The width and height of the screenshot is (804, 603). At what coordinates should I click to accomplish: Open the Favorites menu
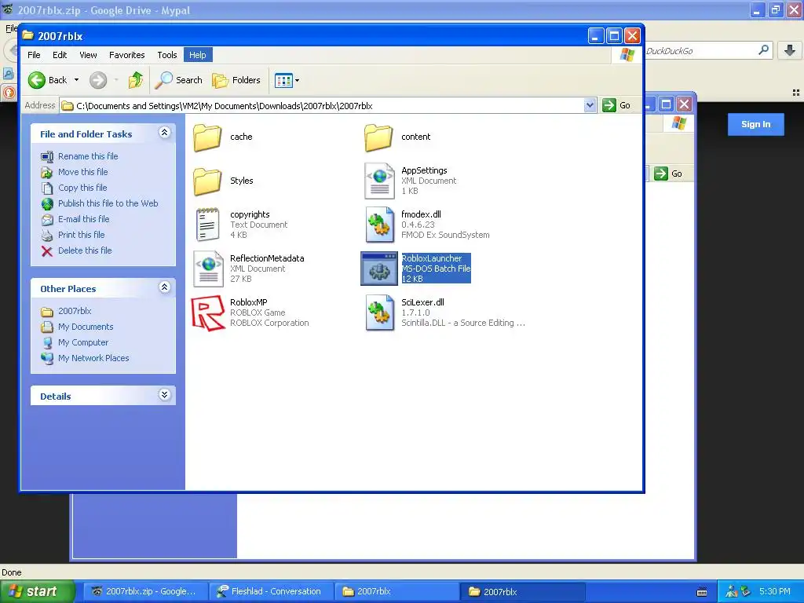pyautogui.click(x=126, y=55)
